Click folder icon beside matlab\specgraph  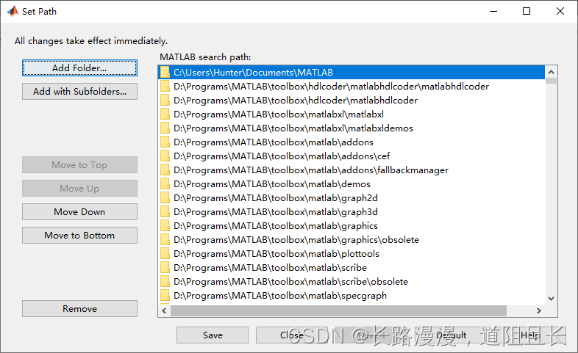pyautogui.click(x=165, y=296)
